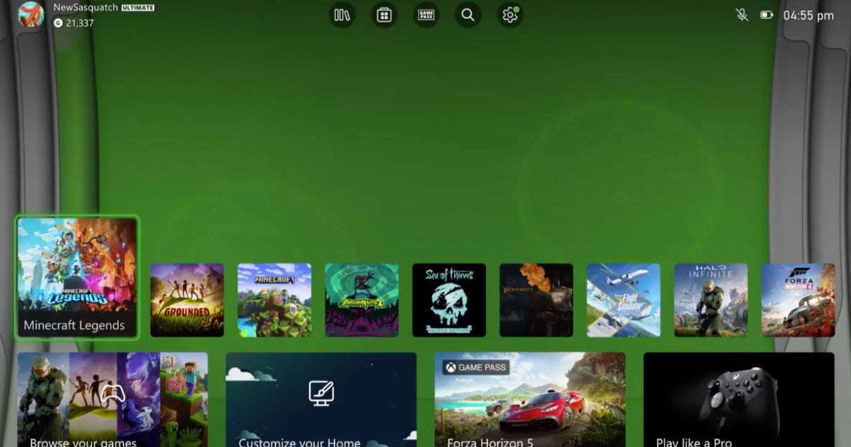Viewport: 851px width, 447px height.
Task: Click the controller battery indicator
Action: pyautogui.click(x=767, y=15)
